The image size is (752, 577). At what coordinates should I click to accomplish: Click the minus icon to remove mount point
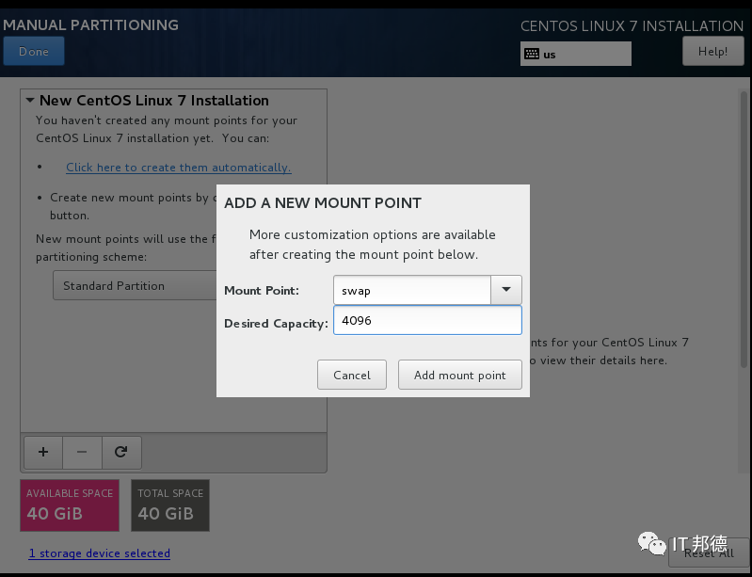point(82,452)
